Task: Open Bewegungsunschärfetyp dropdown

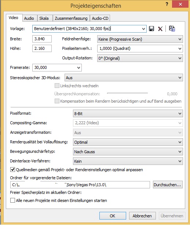Action: tap(128, 152)
